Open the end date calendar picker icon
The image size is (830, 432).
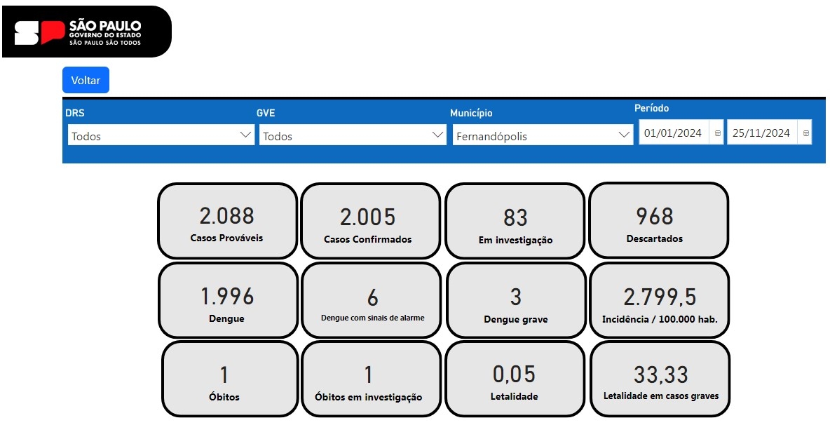pyautogui.click(x=805, y=133)
